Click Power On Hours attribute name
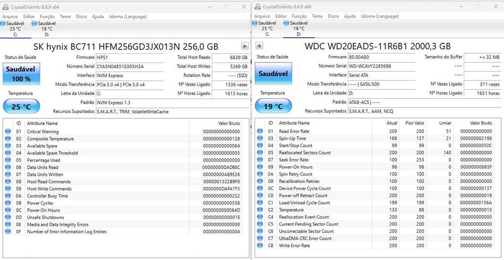Viewport: 504px width, 260px height. point(43,210)
